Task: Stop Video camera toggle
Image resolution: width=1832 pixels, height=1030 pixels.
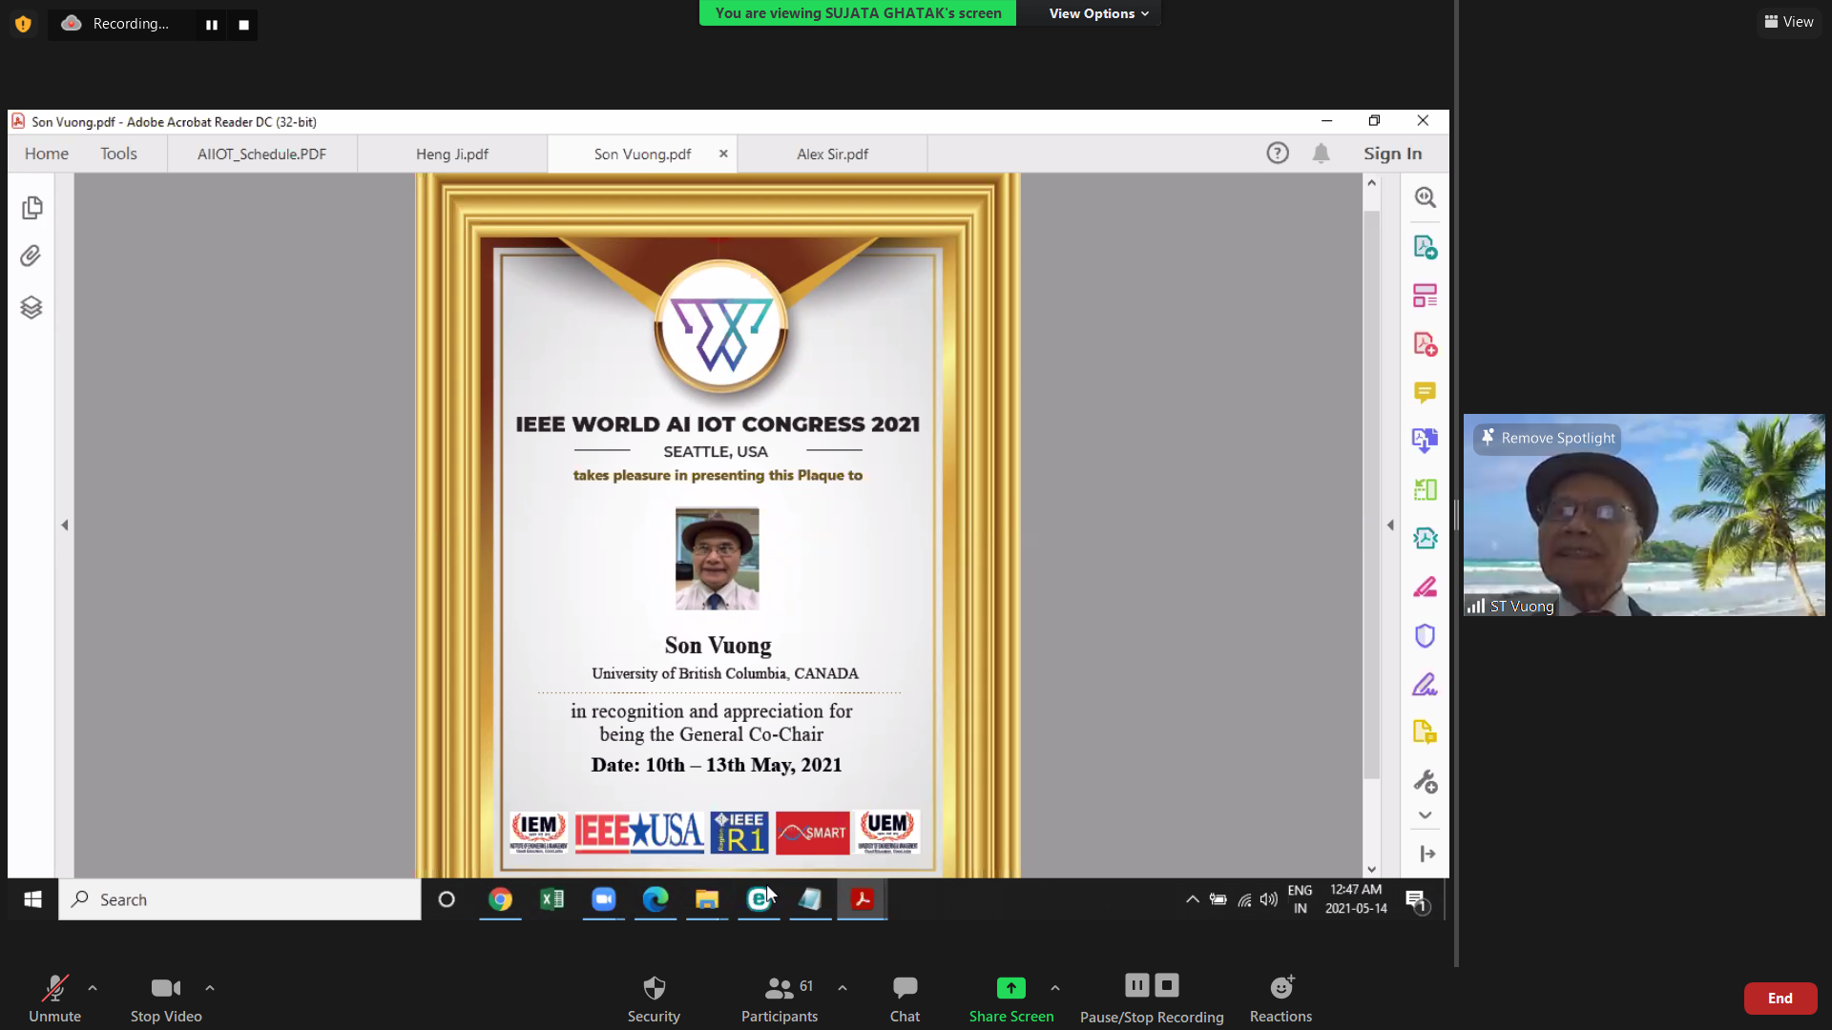Action: coord(166,999)
